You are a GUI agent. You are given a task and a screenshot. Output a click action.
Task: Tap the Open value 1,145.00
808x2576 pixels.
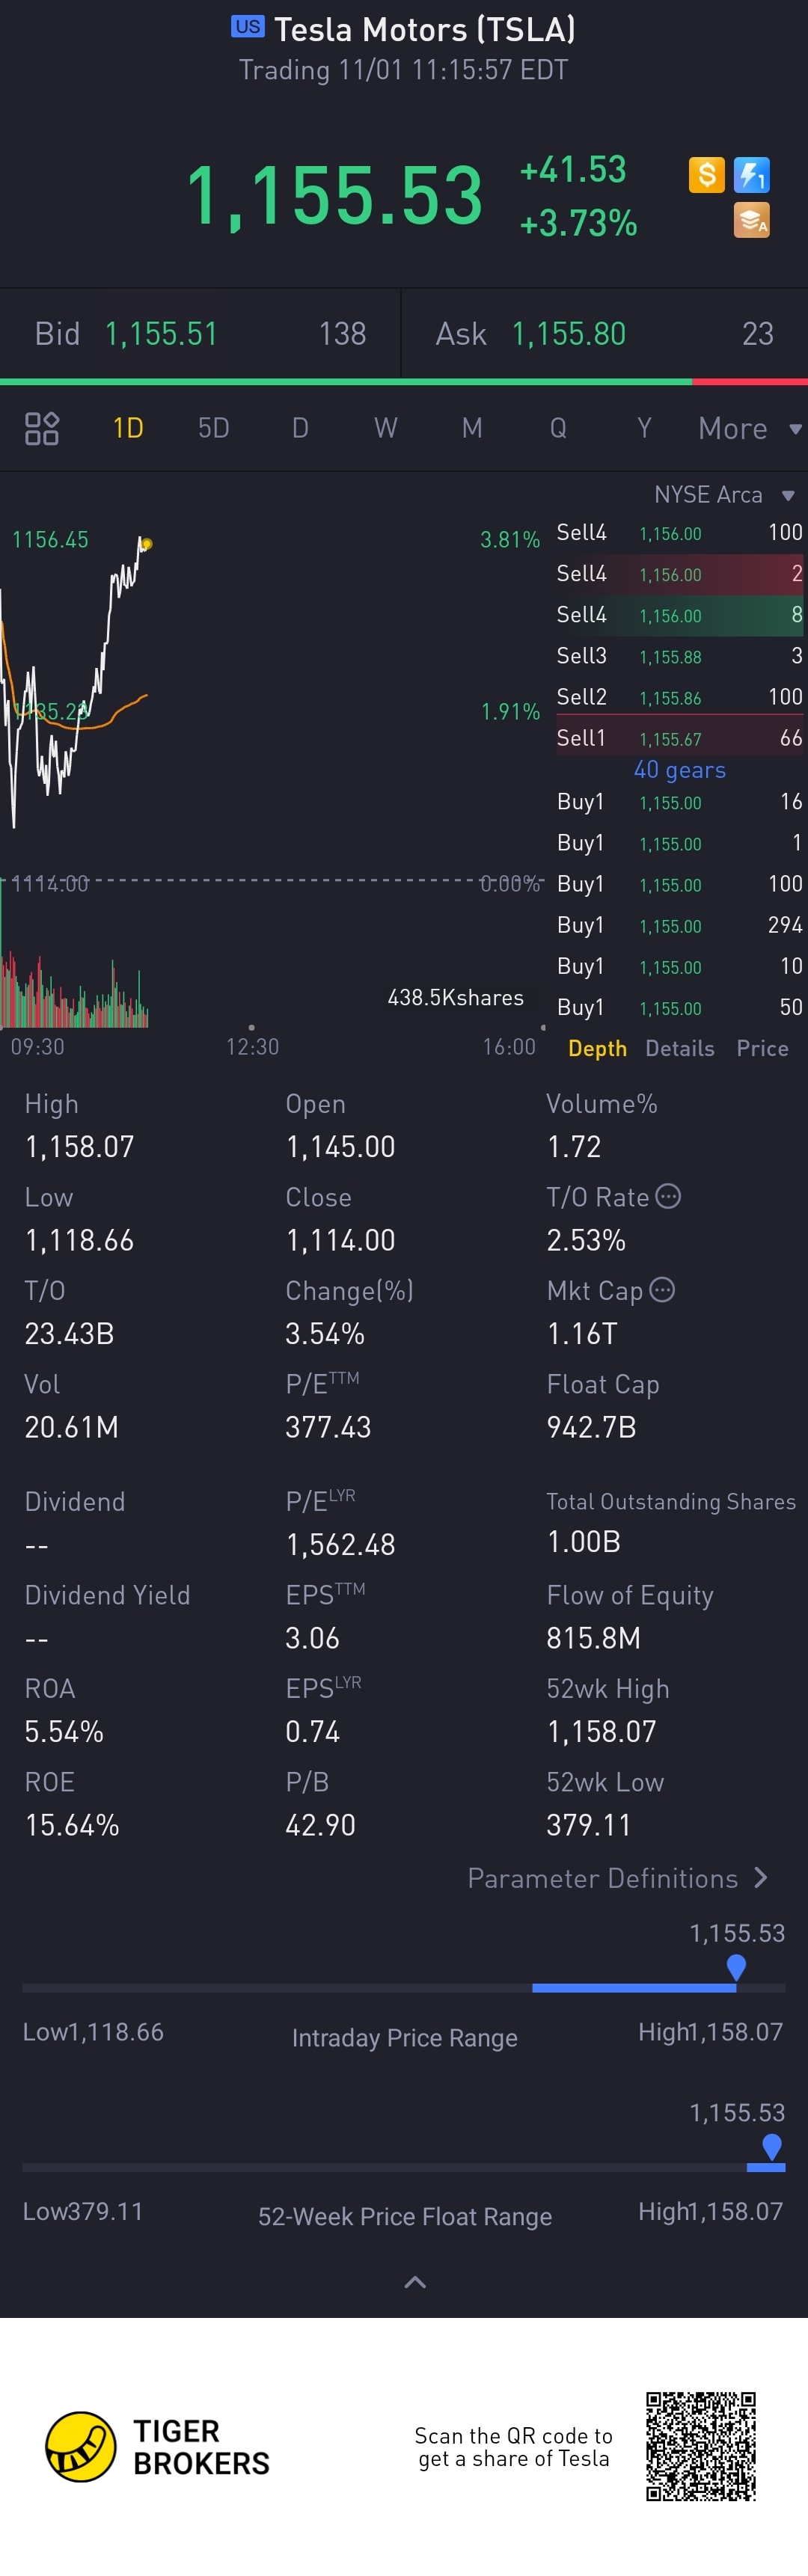[x=340, y=1147]
